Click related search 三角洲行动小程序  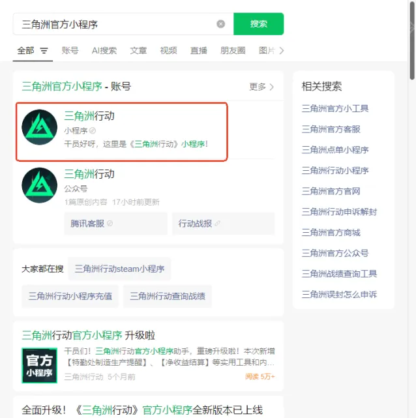(x=335, y=171)
